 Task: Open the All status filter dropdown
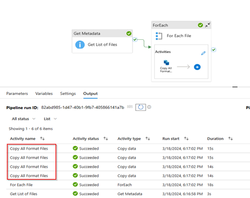click(x=23, y=119)
